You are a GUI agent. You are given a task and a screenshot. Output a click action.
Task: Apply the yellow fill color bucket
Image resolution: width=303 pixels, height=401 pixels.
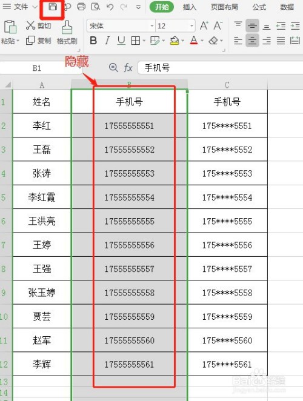(x=175, y=41)
